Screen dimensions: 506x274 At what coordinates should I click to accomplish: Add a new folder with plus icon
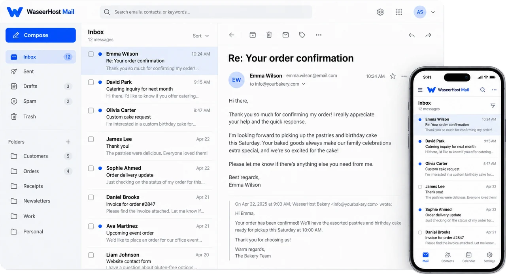click(68, 142)
